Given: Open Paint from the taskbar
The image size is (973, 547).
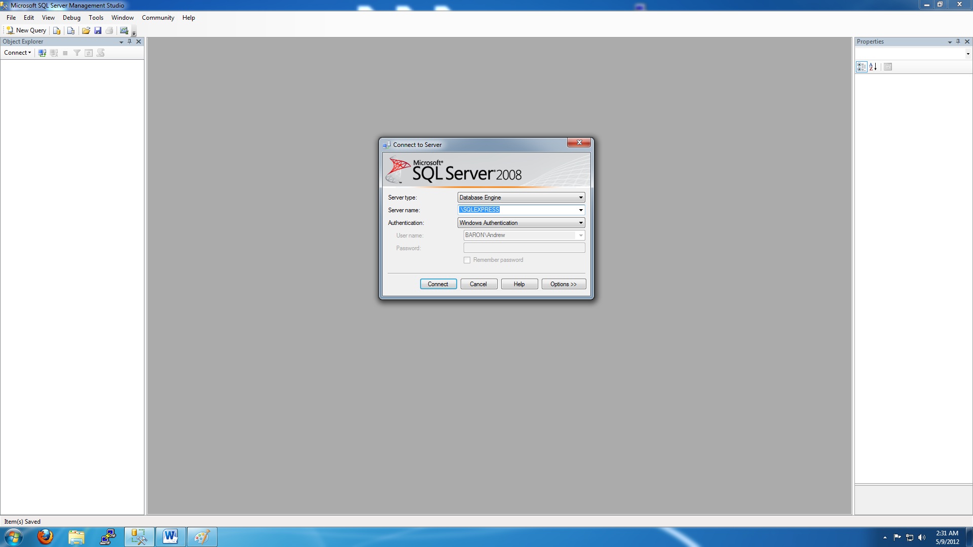Looking at the screenshot, I should (202, 537).
